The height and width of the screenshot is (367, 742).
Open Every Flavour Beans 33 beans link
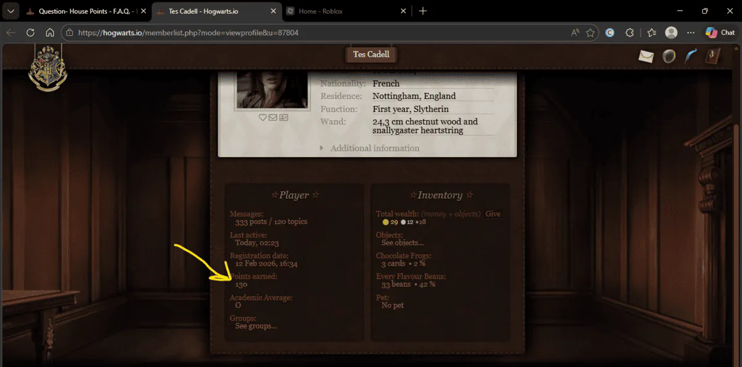(x=396, y=285)
